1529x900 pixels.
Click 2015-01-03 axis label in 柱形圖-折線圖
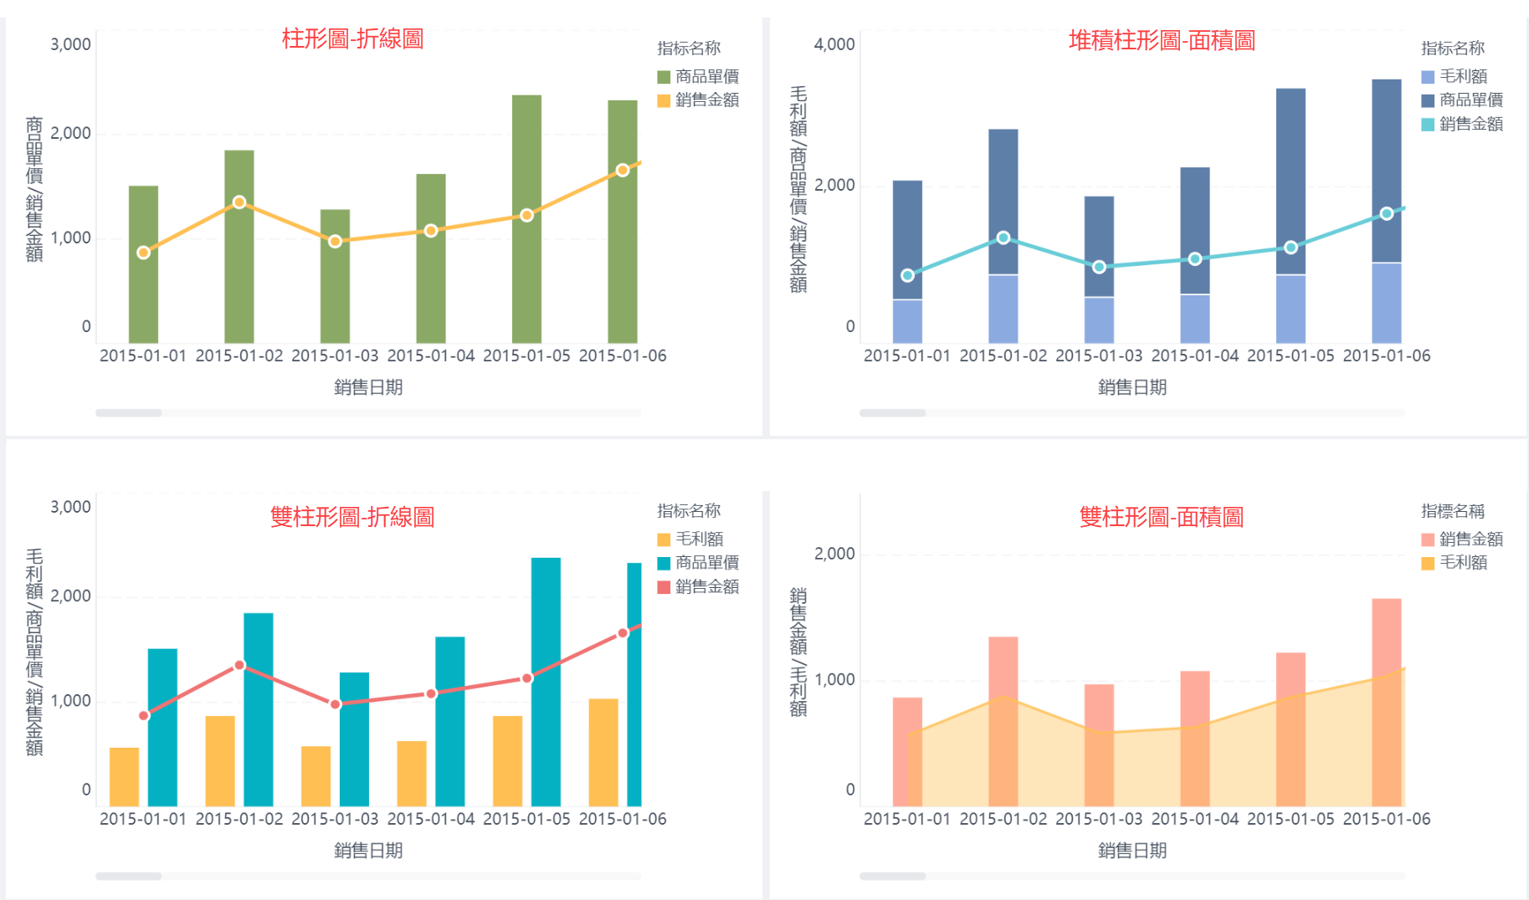(x=335, y=355)
